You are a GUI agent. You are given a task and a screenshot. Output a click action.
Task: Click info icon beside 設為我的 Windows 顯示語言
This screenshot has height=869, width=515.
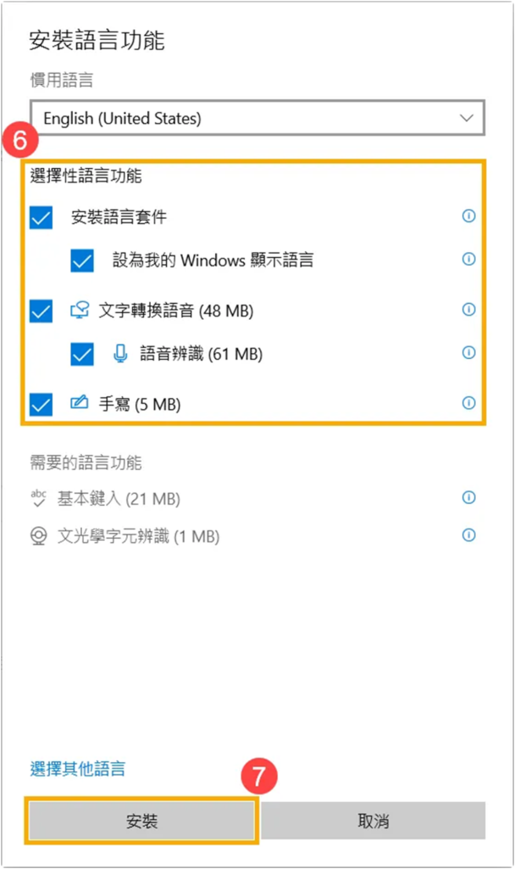point(468,259)
